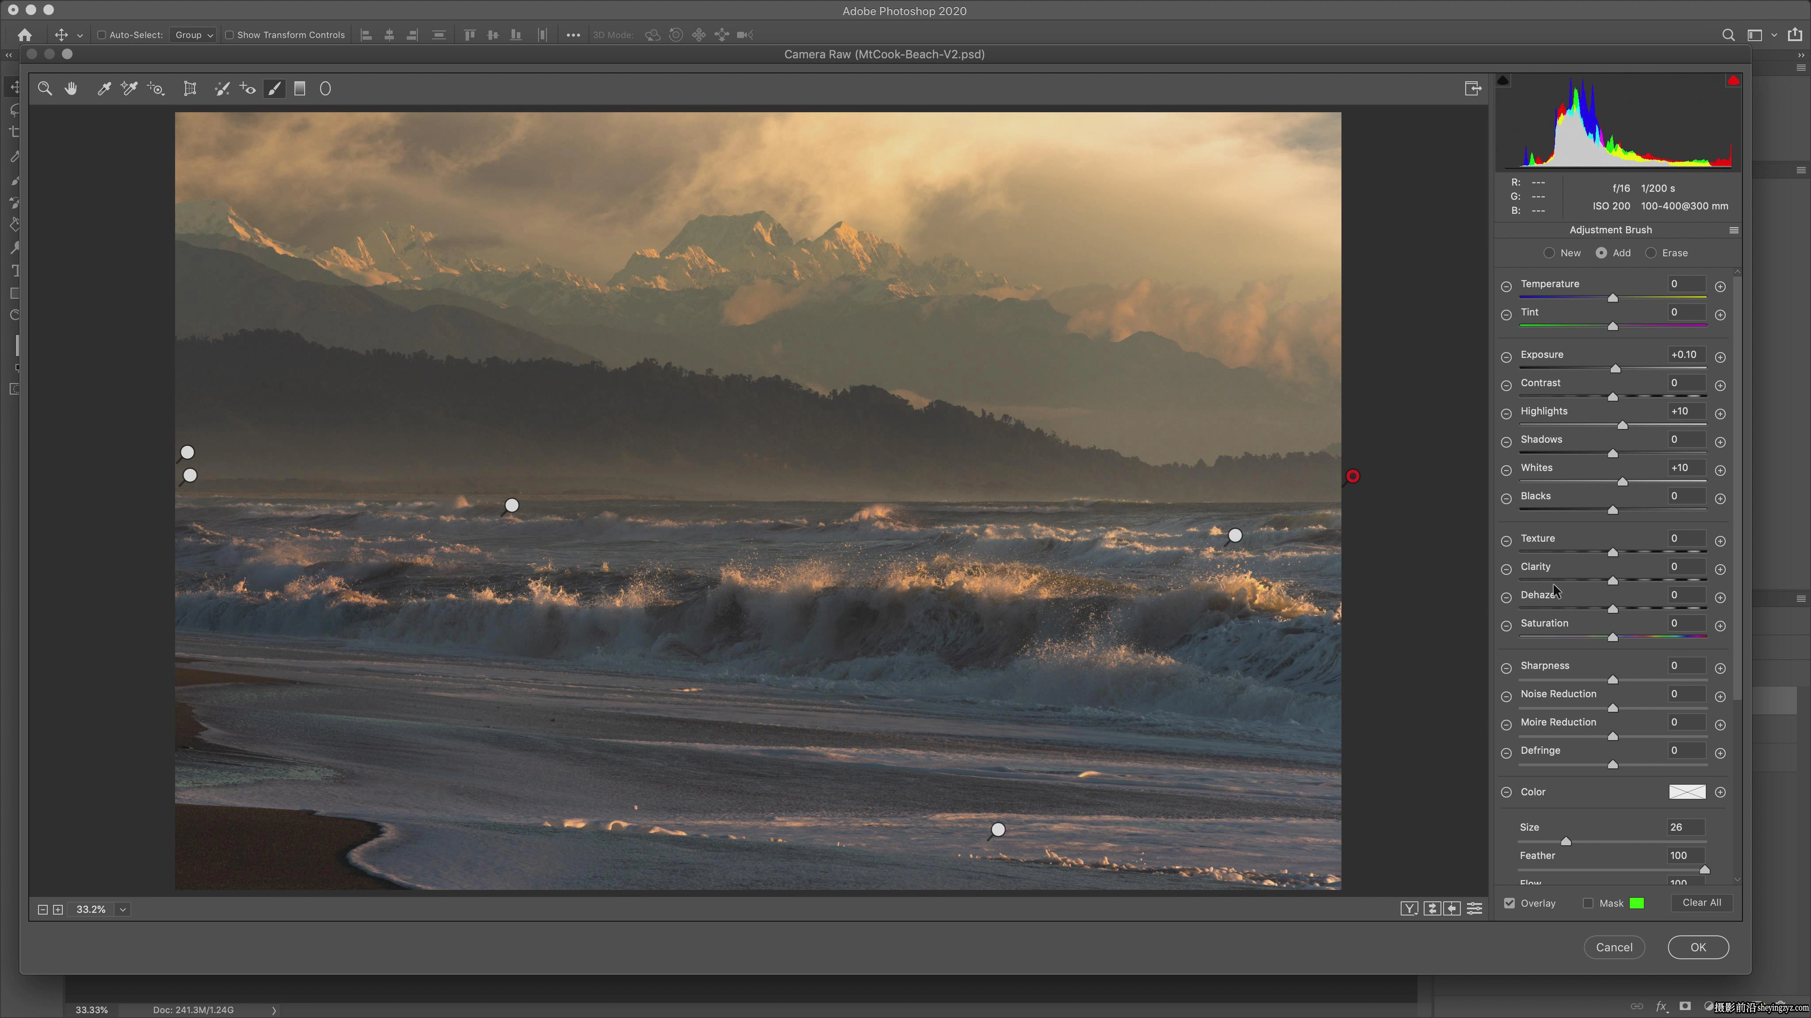Click the Temperature slider handle
This screenshot has height=1018, width=1811.
coord(1613,298)
